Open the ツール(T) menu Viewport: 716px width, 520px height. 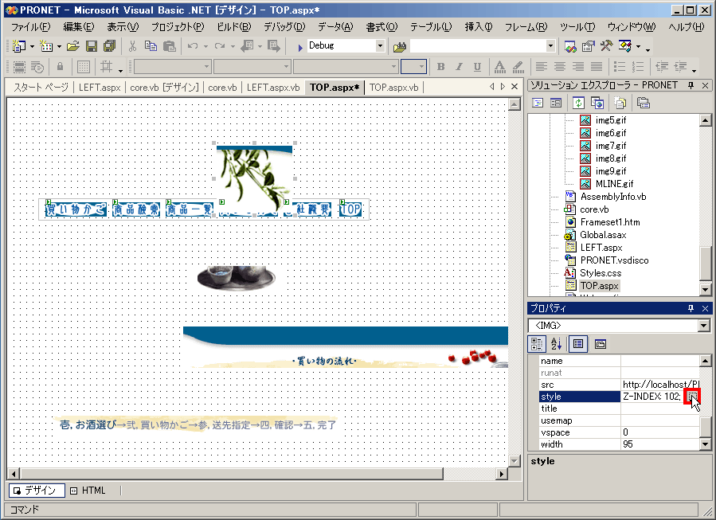tap(577, 27)
